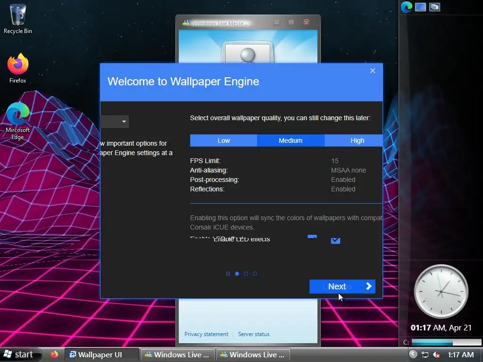Screen dimensions: 483x362
Task: Click the muted volume tray icon
Action: click(x=436, y=355)
